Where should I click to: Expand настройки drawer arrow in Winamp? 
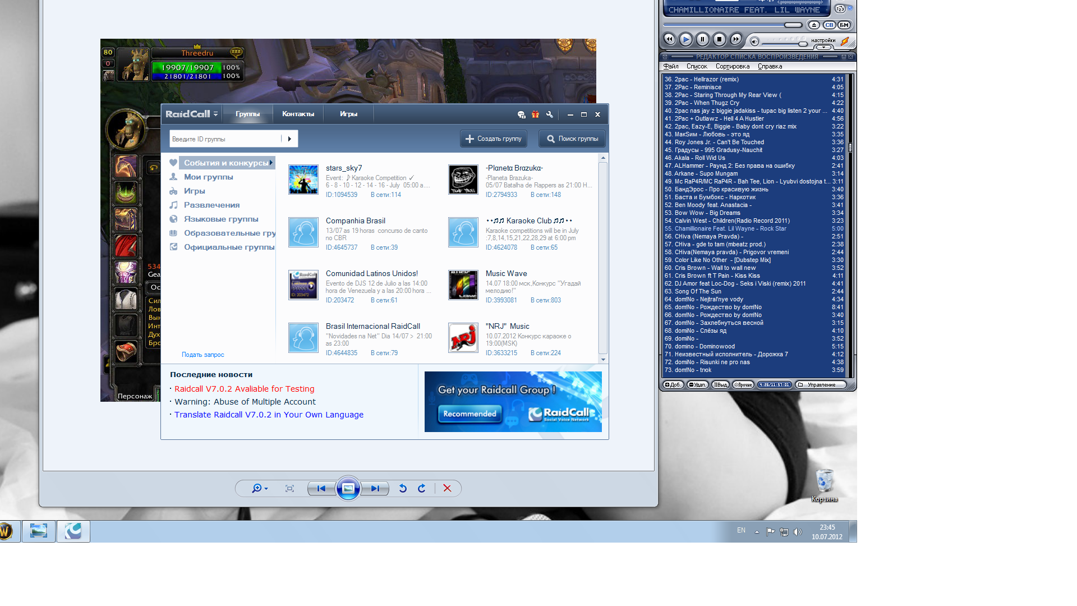tap(823, 47)
